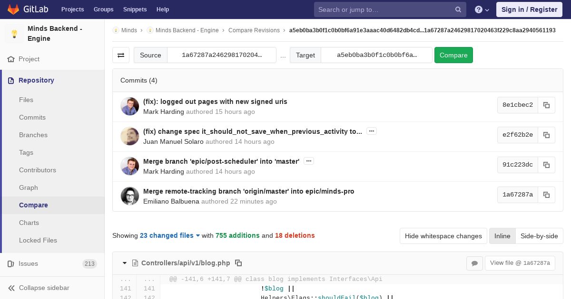Open the Graph sidebar item

pyautogui.click(x=29, y=187)
